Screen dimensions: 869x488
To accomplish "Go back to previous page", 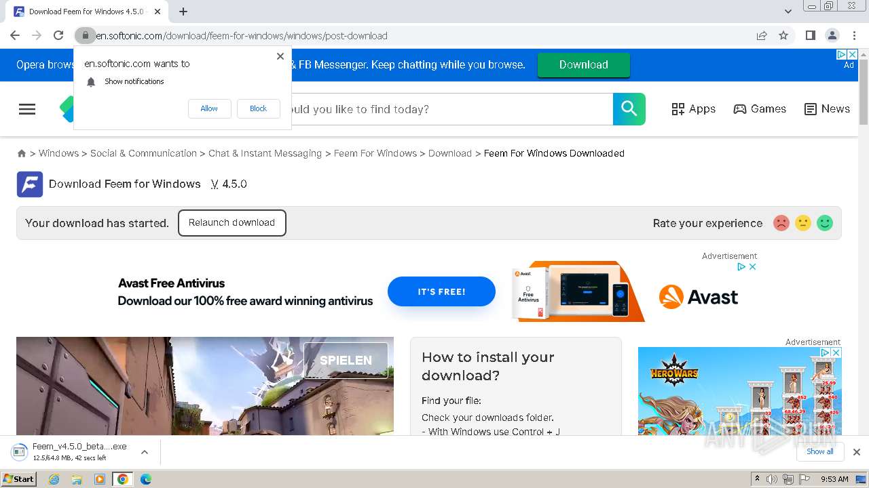I will point(15,35).
